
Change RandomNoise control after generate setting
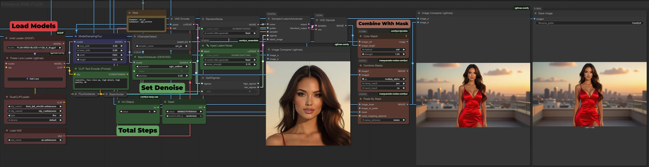pos(230,33)
